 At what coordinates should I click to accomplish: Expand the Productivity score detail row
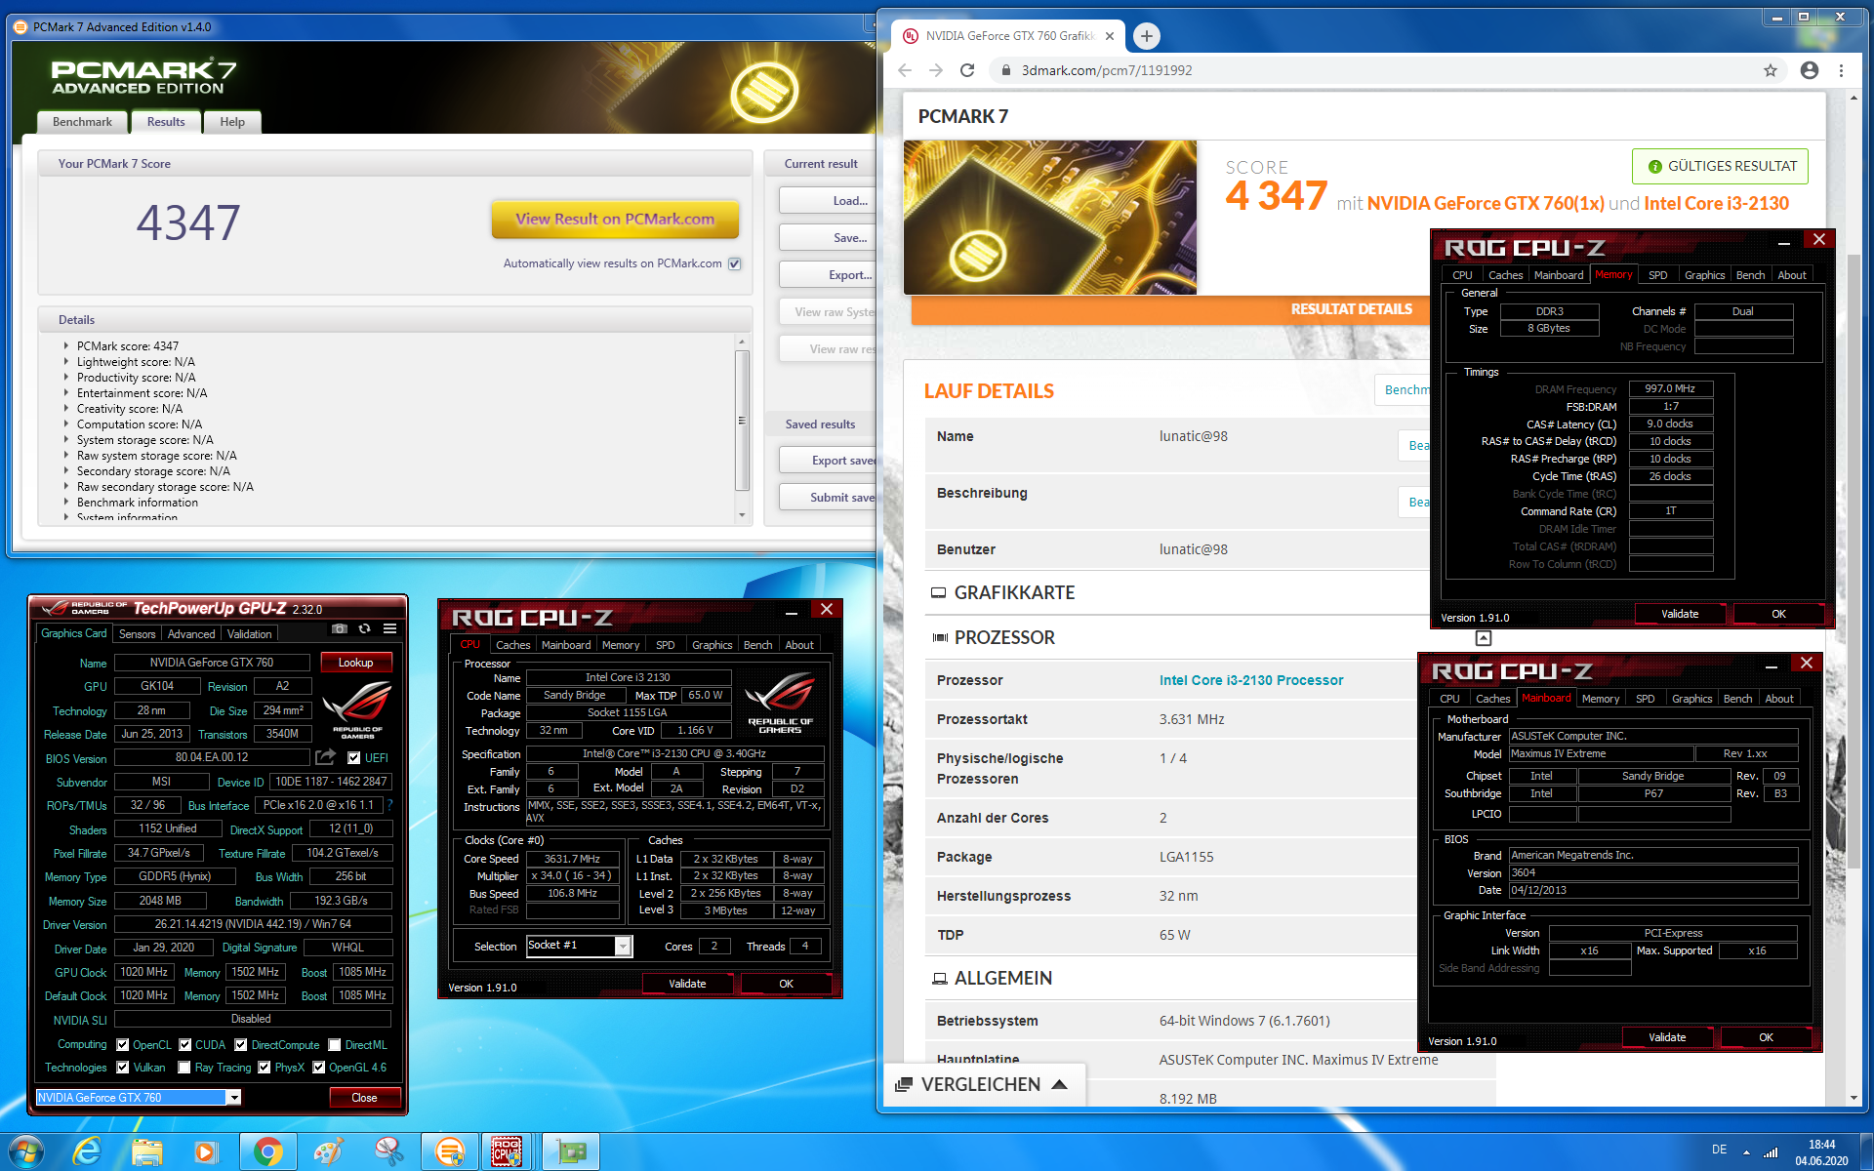pyautogui.click(x=66, y=377)
